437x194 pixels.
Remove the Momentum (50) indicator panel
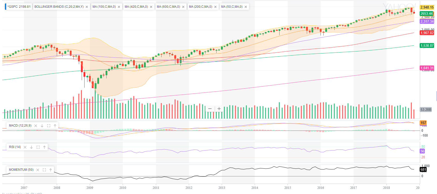point(38,170)
